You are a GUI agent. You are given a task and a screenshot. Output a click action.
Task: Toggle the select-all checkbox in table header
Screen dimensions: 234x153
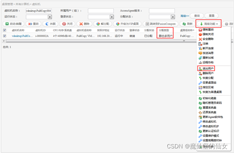(5, 30)
